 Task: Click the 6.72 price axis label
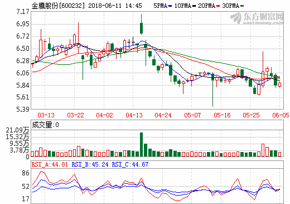pos(23,36)
